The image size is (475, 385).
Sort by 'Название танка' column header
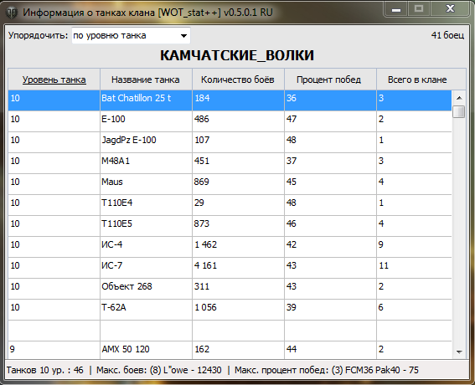(146, 80)
